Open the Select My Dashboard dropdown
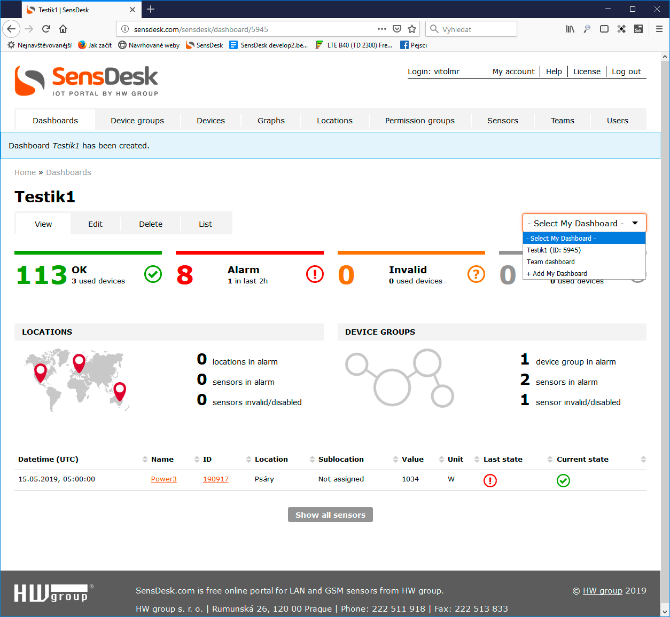The height and width of the screenshot is (617, 670). click(x=584, y=223)
